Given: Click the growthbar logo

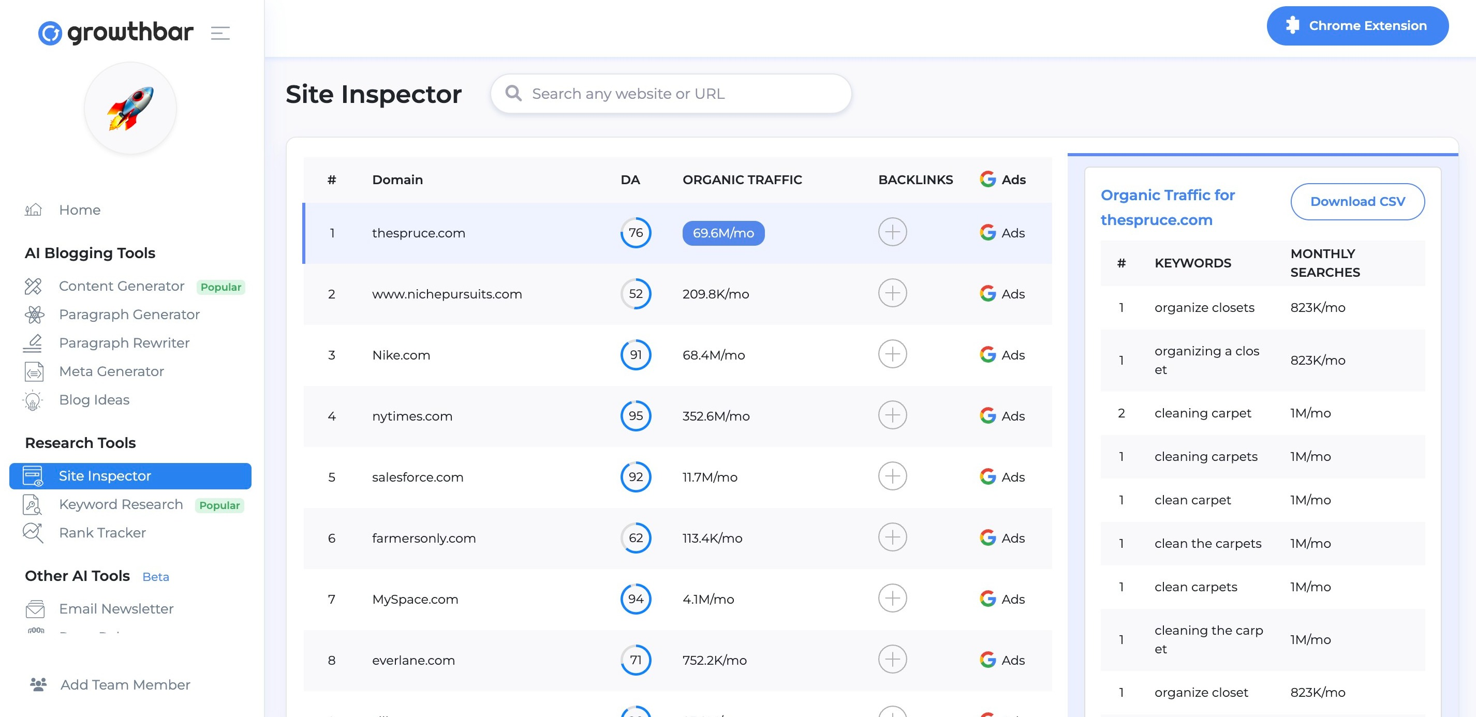Looking at the screenshot, I should 116,33.
